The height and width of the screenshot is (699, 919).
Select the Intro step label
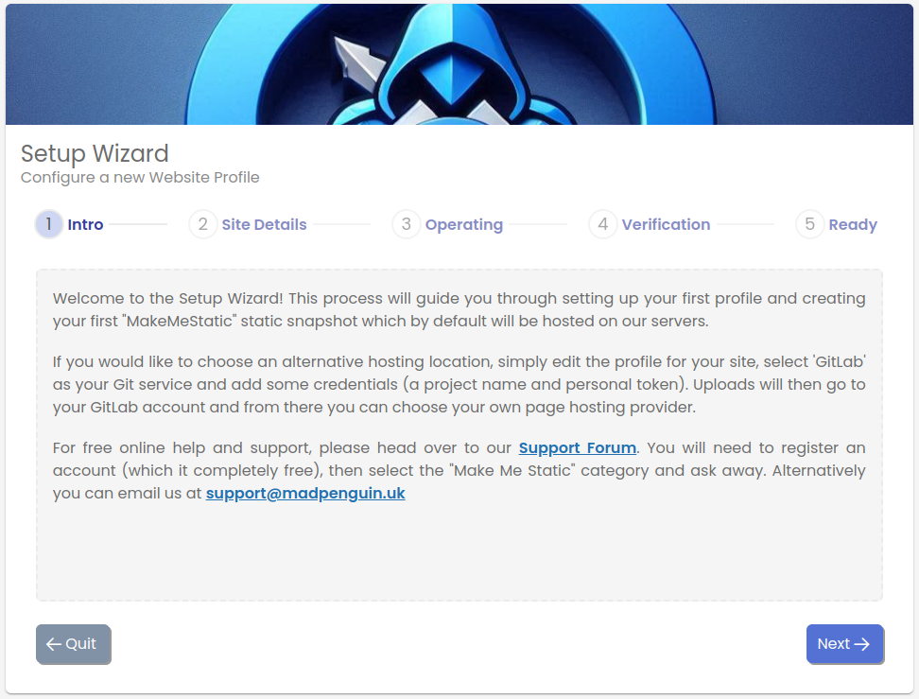click(86, 224)
